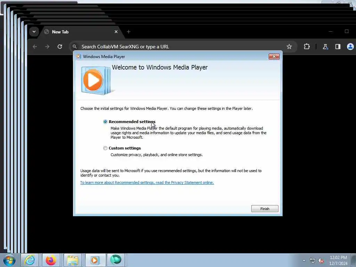The image size is (356, 267).
Task: Close the New Tab browser tab
Action: [116, 32]
